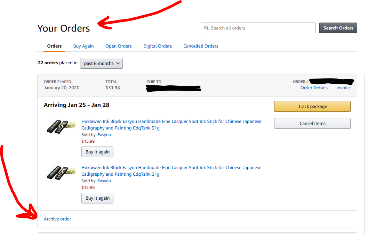The height and width of the screenshot is (234, 367).
Task: Open the Cancelled Orders tab
Action: coord(201,46)
